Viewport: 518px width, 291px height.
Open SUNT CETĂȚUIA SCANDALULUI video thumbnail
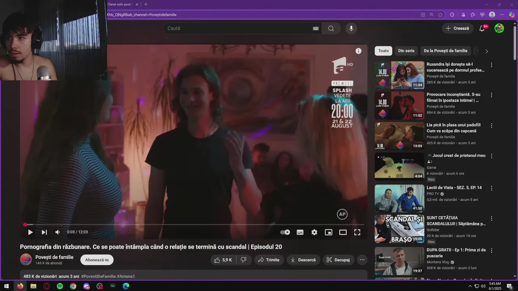click(x=399, y=229)
